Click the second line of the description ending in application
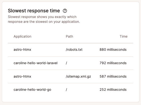The width and height of the screenshot is (141, 105). tap(44, 22)
